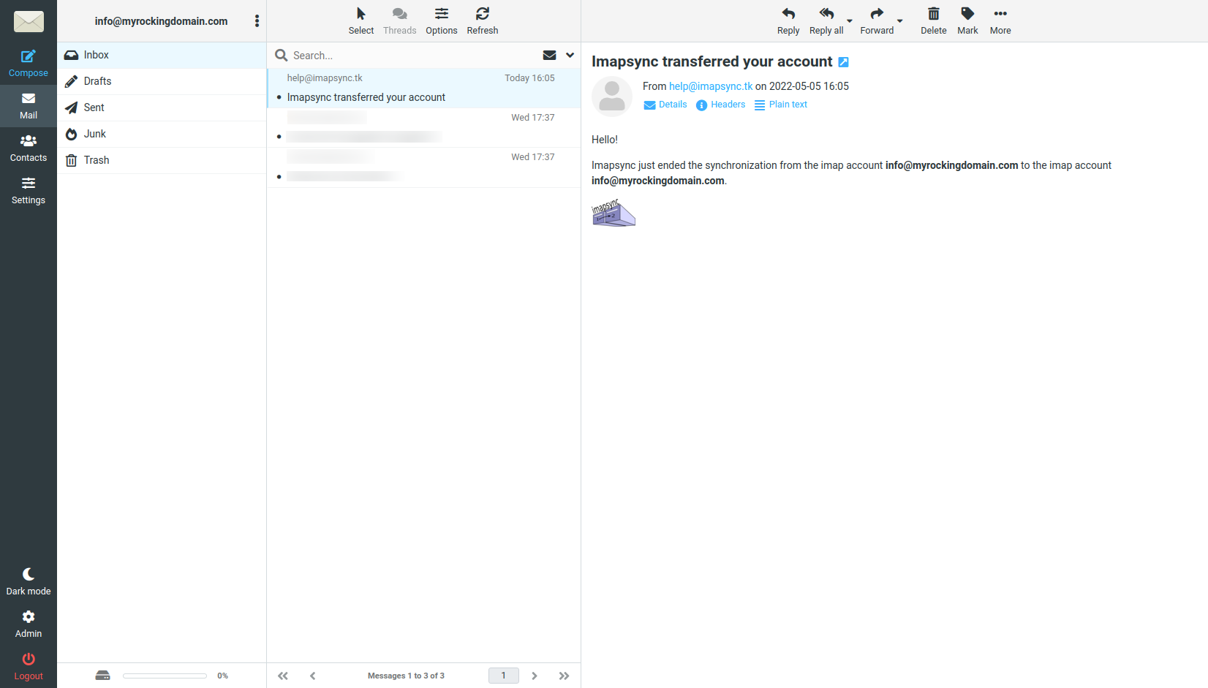
Task: Click the disk quota usage bar
Action: pos(165,676)
